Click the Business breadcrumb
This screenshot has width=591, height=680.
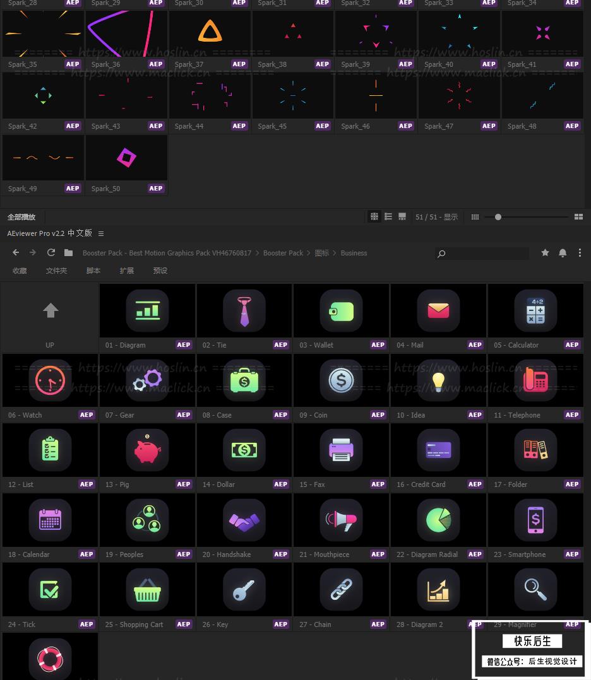pyautogui.click(x=354, y=253)
